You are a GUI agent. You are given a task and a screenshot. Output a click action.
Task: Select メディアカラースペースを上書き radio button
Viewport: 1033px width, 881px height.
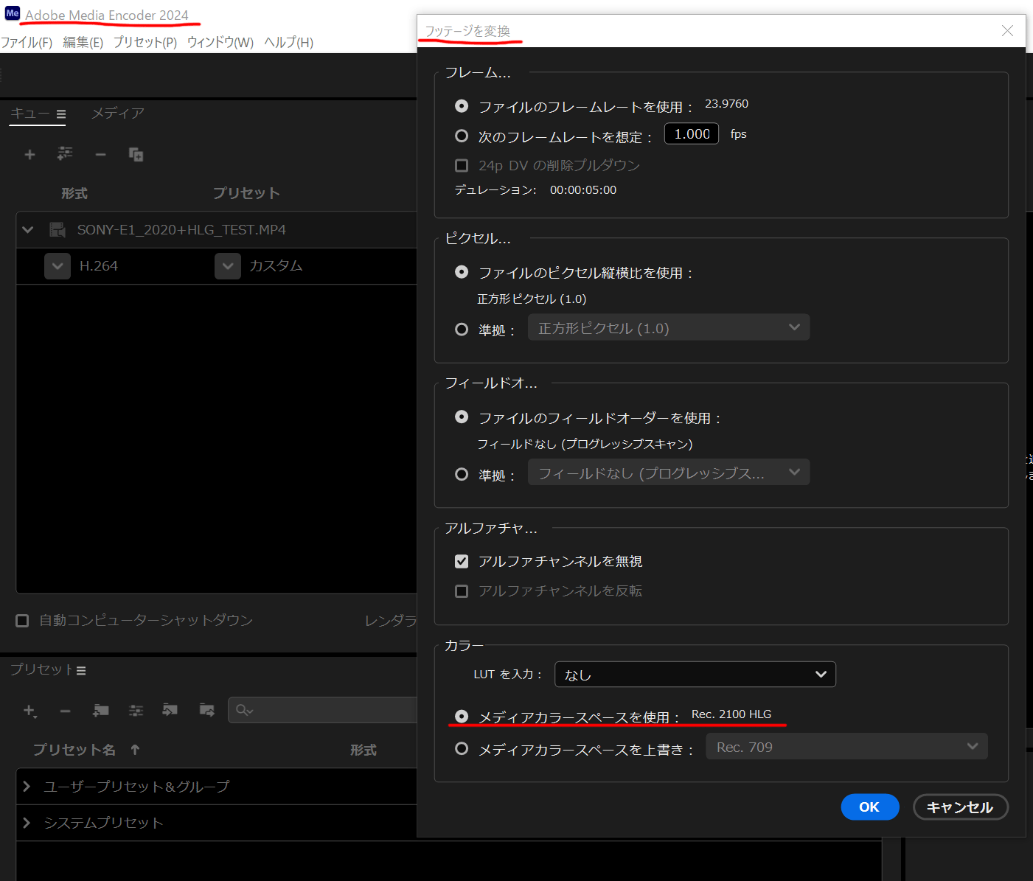462,748
